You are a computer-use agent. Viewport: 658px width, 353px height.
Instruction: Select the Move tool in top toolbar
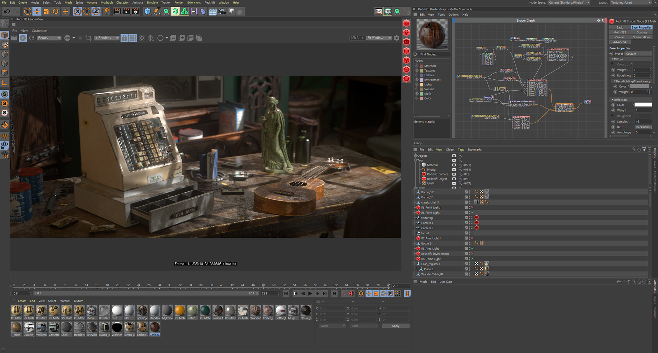pyautogui.click(x=37, y=12)
